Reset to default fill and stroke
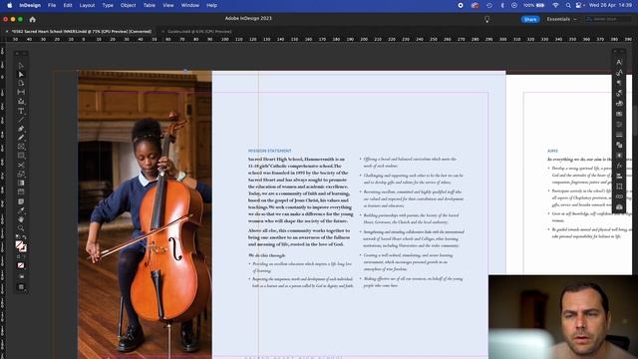 tap(18, 237)
